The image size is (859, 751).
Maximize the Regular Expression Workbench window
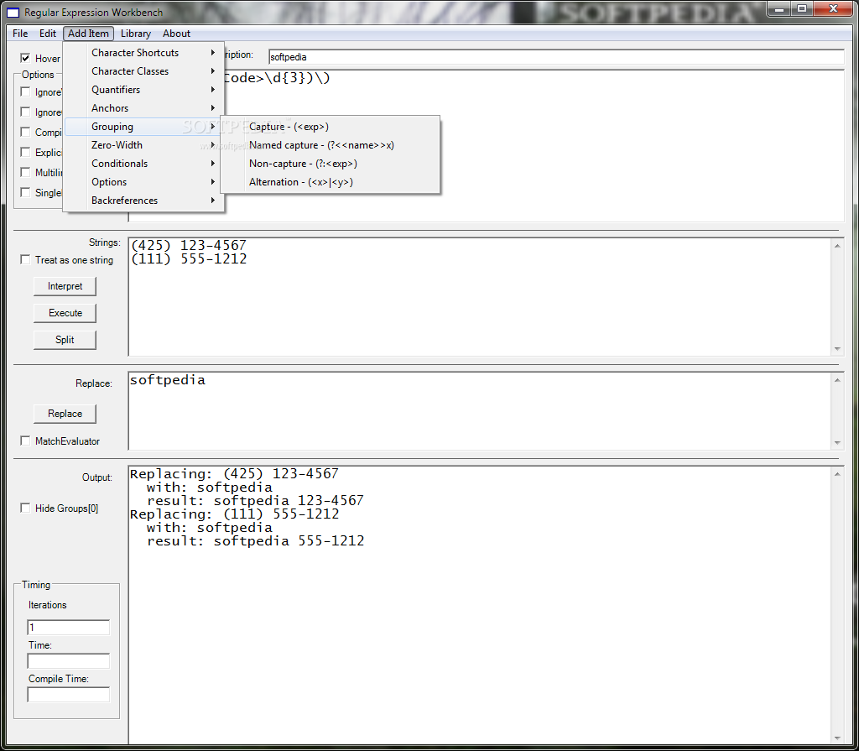pos(802,8)
